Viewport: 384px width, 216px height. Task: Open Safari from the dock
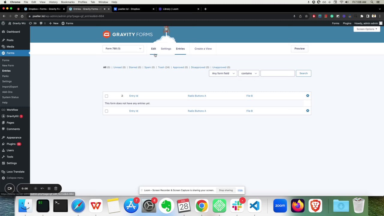[78, 205]
